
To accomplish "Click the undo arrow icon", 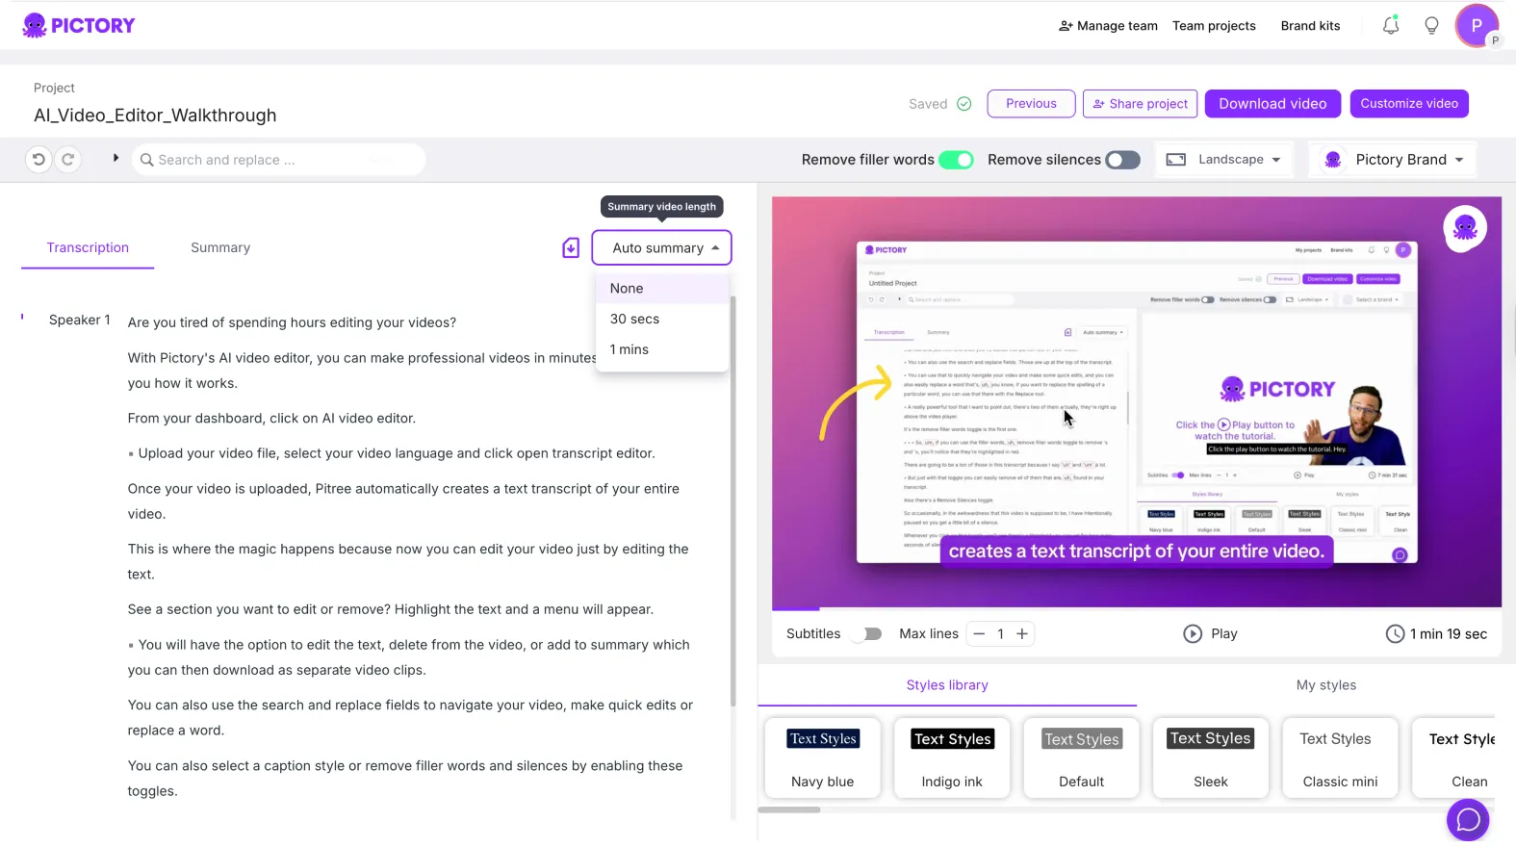I will [x=39, y=160].
